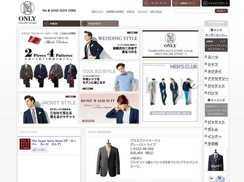244x182 pixels.
Task: Expand the men's ジャケット category icon
Action: [206, 85]
